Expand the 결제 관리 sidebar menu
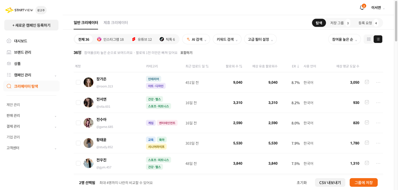The height and width of the screenshot is (190, 398). 31,126
